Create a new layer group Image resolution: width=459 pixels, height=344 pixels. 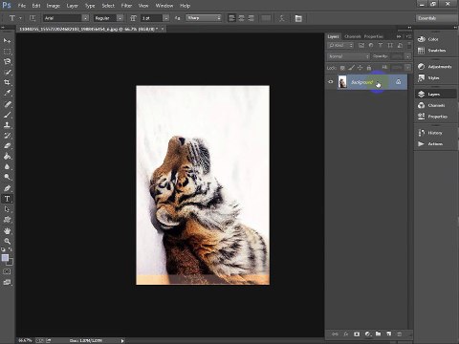(378, 333)
